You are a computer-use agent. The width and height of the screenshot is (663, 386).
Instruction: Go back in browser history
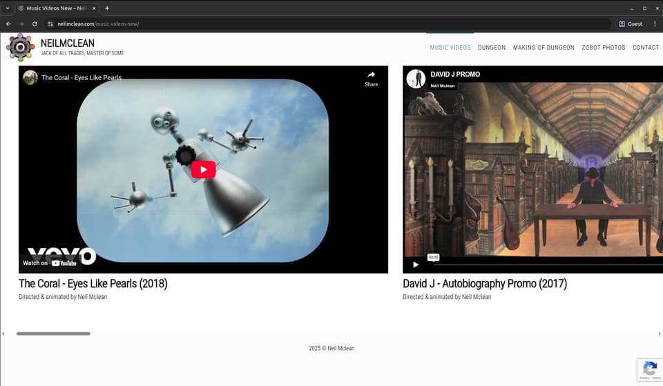(x=8, y=24)
